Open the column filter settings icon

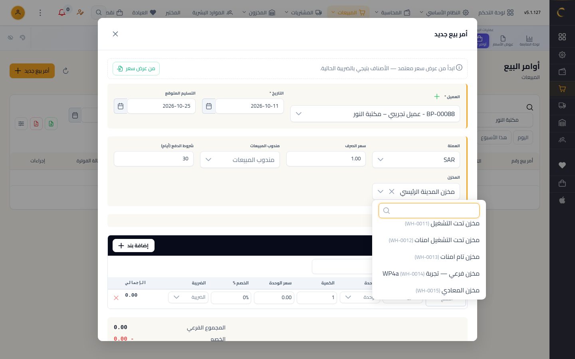(21, 124)
